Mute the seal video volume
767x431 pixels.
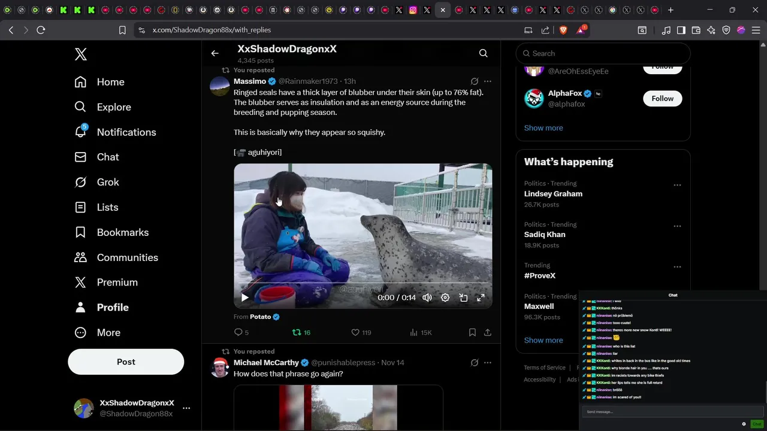coord(427,298)
